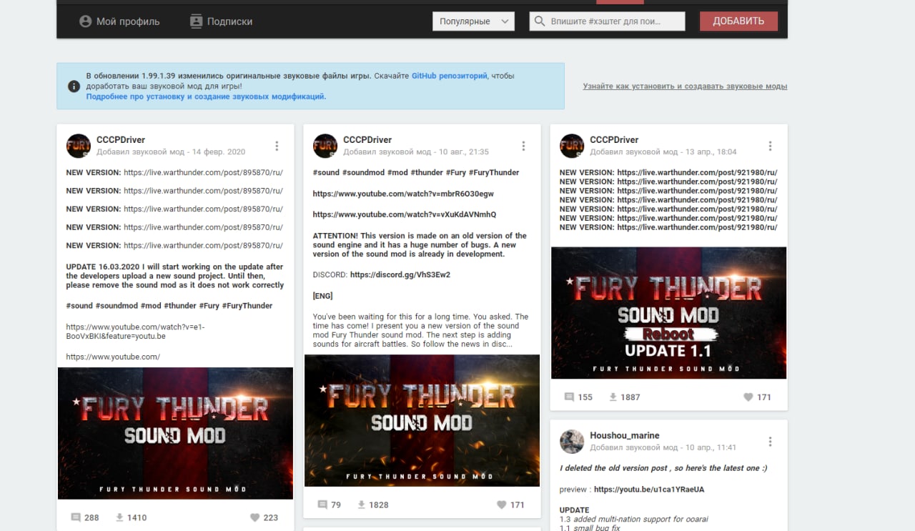
Task: Open the three-dot menu on the 14 февр. 2020 post
Action: [277, 146]
